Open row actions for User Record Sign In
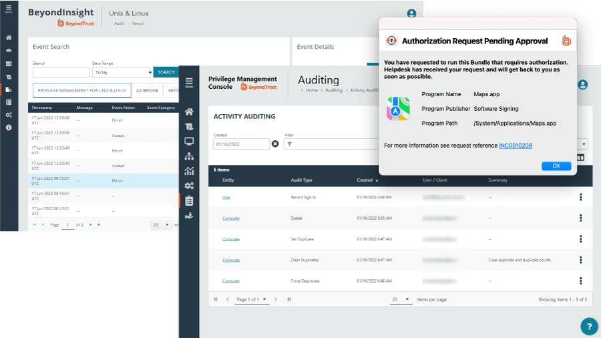601x338 pixels. (581, 197)
